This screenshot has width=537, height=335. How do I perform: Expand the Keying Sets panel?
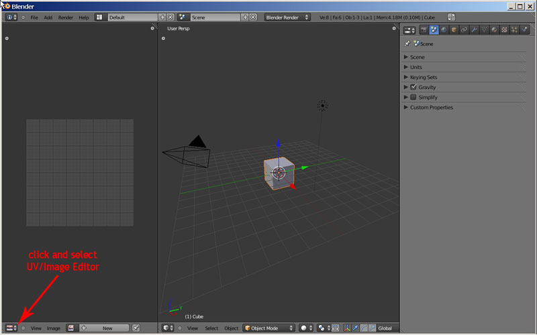tap(423, 77)
